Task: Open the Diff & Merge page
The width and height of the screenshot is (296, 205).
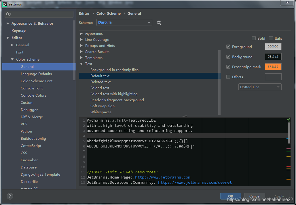Action: point(32,117)
